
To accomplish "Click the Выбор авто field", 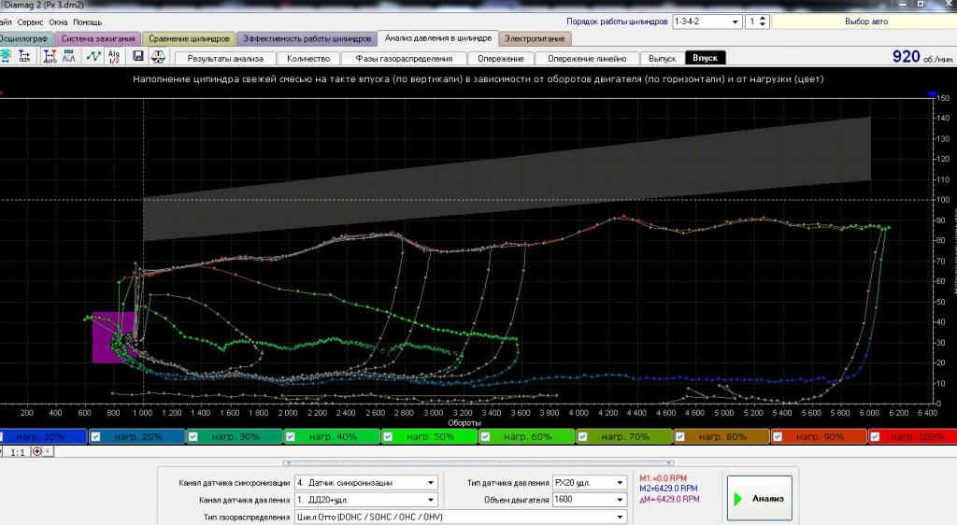I will tap(866, 21).
